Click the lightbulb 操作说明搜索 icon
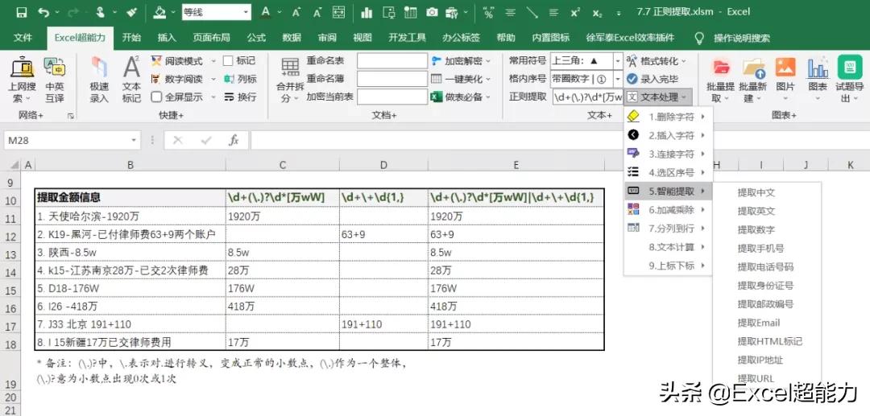 699,38
